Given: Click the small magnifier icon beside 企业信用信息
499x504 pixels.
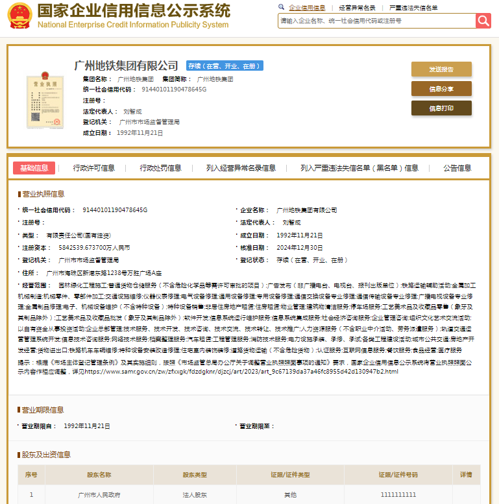Looking at the screenshot, I should pos(282,8).
